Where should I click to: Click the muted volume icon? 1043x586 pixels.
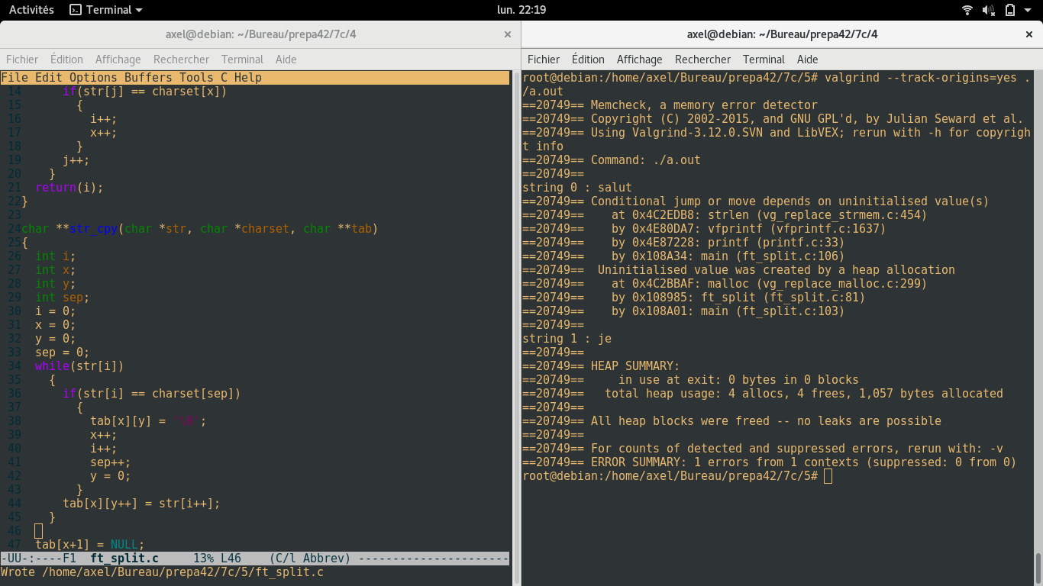(989, 10)
